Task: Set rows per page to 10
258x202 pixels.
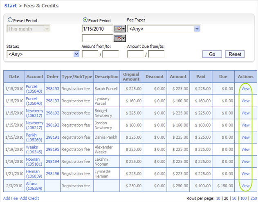Action: click(x=218, y=198)
